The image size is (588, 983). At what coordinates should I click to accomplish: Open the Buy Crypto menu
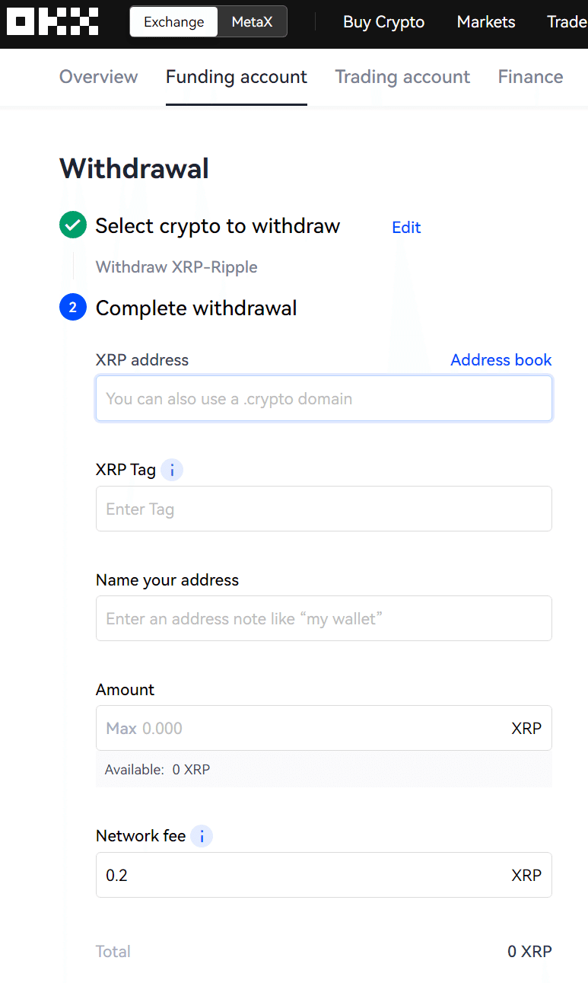point(383,21)
